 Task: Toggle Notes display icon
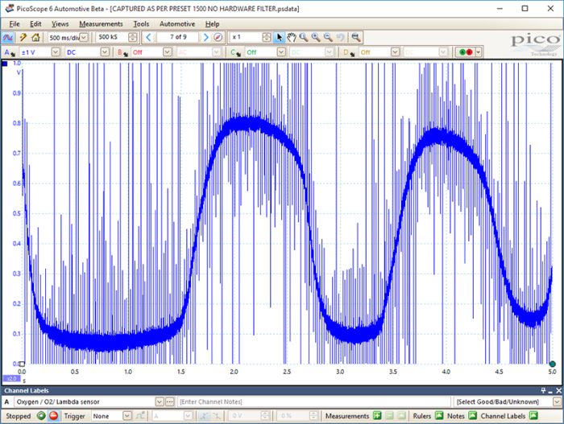(x=472, y=416)
